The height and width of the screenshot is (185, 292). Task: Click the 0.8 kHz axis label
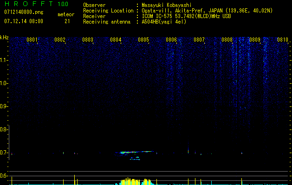tap(4, 129)
